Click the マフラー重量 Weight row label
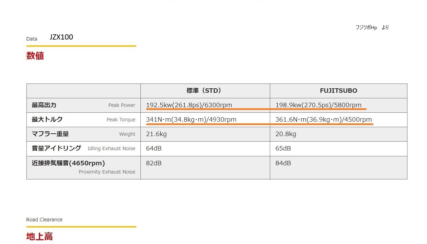Screen dimensions: 427x244 click(50, 134)
